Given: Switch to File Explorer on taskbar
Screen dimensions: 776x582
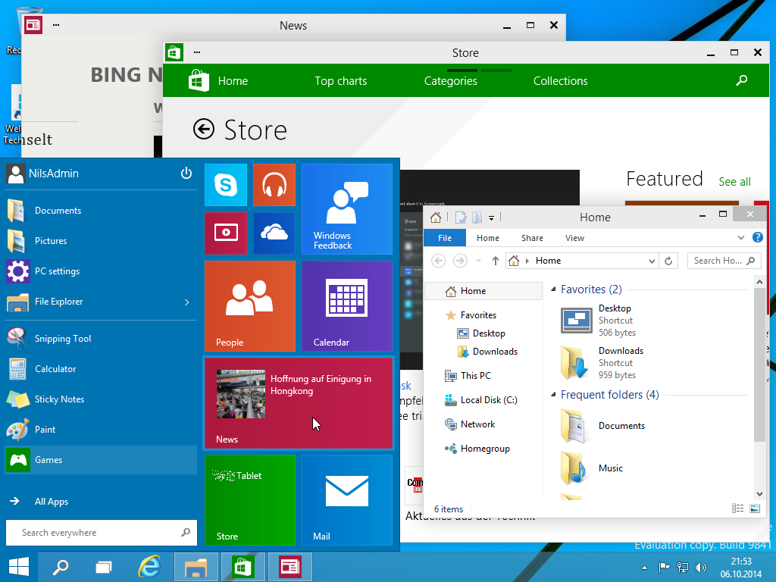Looking at the screenshot, I should pos(196,567).
